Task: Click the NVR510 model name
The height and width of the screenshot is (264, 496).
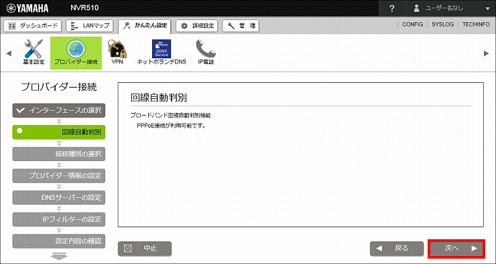Action: tap(84, 7)
